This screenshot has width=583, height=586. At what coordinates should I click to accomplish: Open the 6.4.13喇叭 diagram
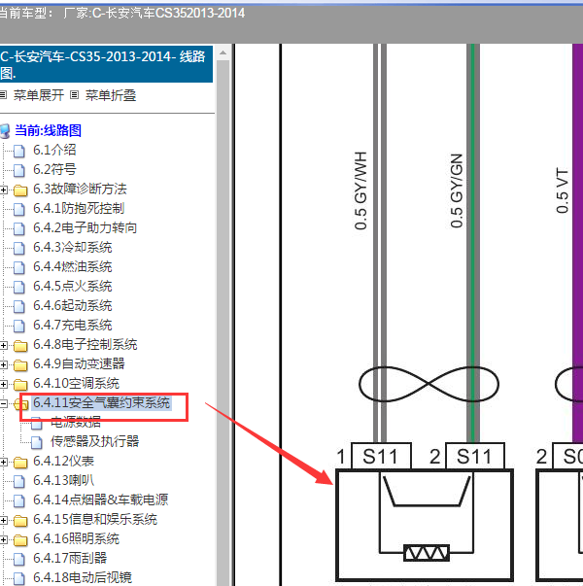coord(63,480)
